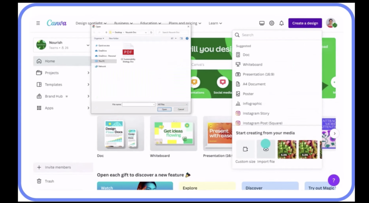The width and height of the screenshot is (369, 203).
Task: Click the Canva logo
Action: point(56,23)
